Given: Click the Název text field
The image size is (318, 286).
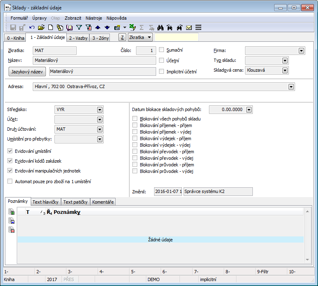Looking at the screenshot, I should tap(94, 60).
